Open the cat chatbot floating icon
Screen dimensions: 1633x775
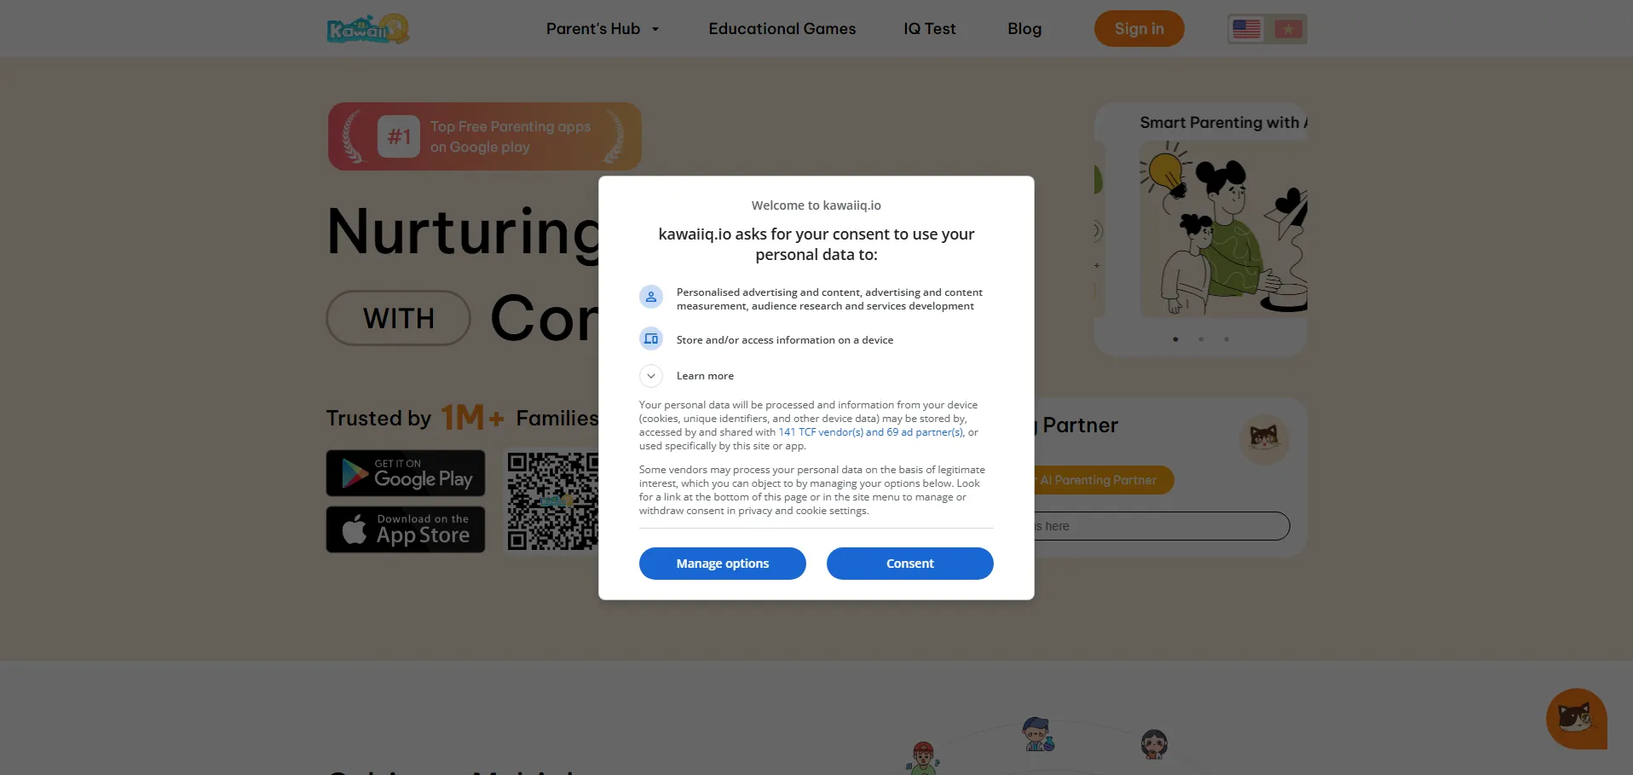pyautogui.click(x=1577, y=719)
